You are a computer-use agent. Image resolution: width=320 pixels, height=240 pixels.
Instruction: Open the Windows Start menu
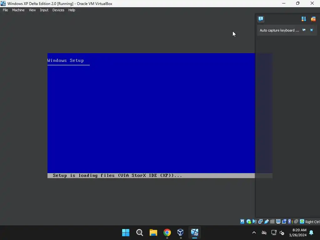(126, 232)
